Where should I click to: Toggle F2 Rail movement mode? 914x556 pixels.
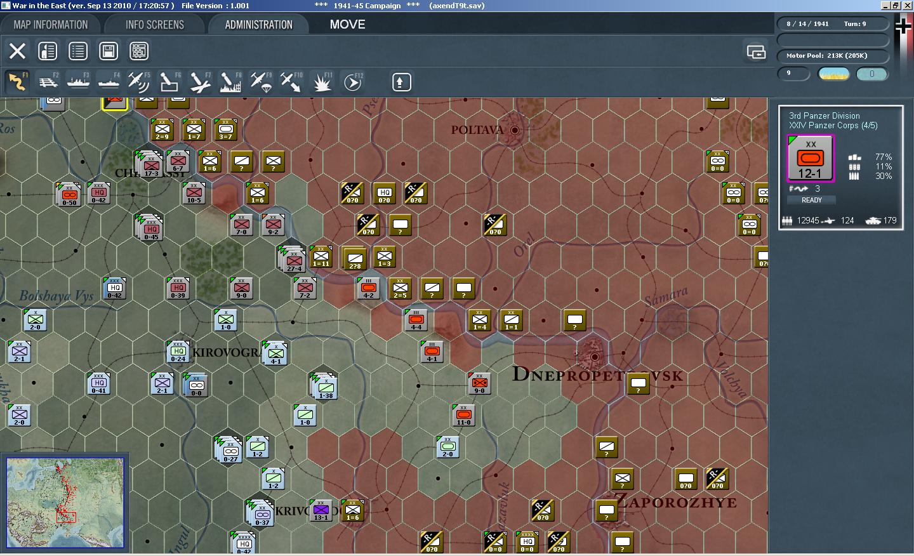pyautogui.click(x=48, y=82)
